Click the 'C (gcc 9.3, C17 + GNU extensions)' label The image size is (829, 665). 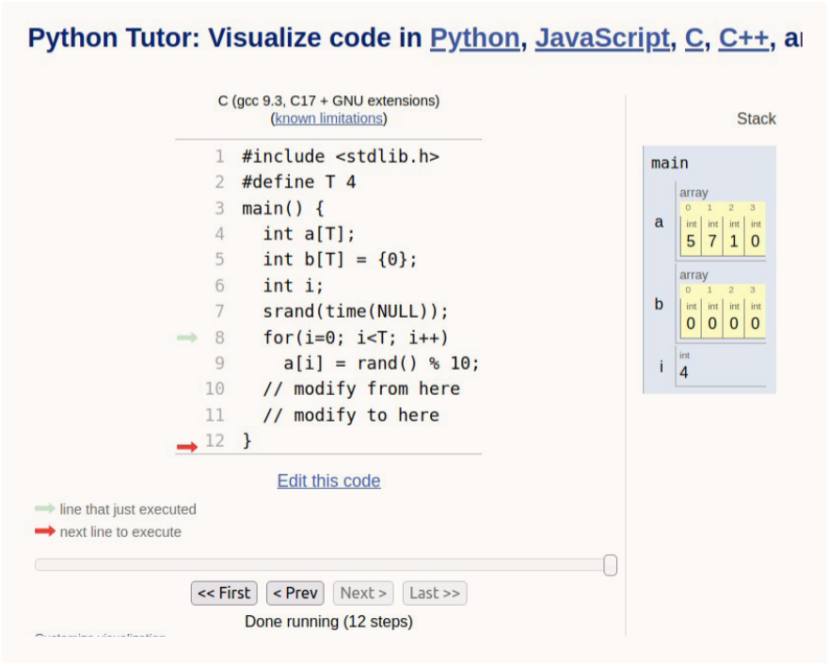click(328, 101)
